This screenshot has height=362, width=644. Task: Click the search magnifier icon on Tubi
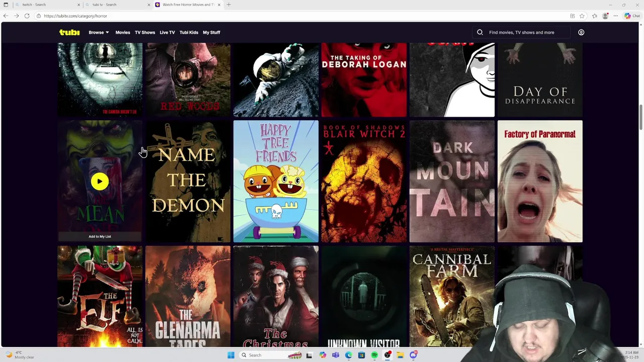click(480, 32)
